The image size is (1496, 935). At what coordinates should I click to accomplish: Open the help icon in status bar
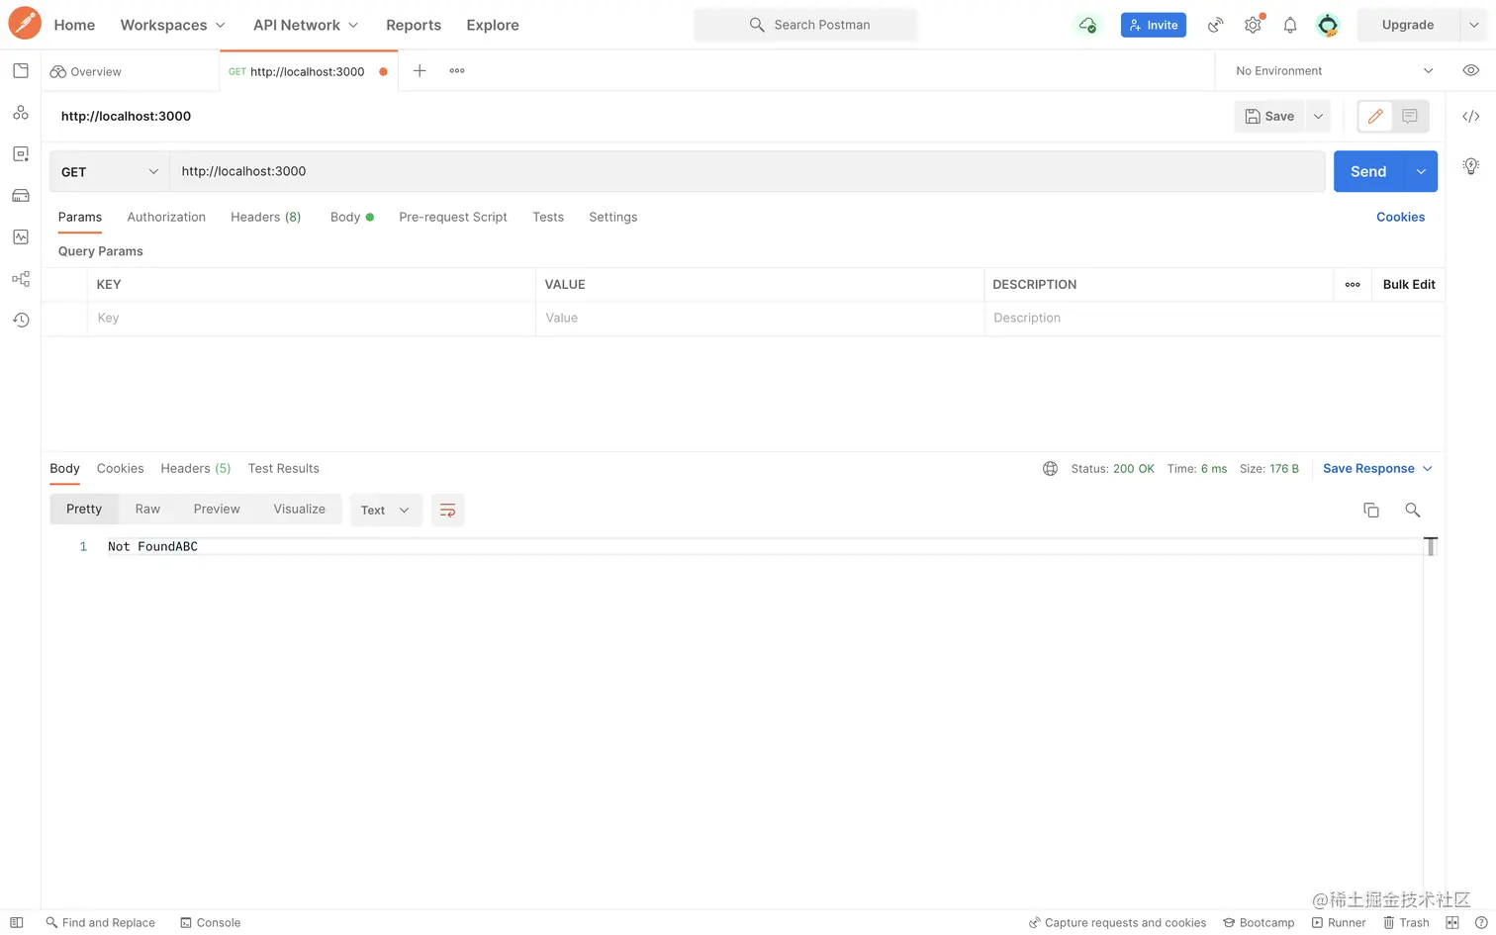tap(1481, 922)
